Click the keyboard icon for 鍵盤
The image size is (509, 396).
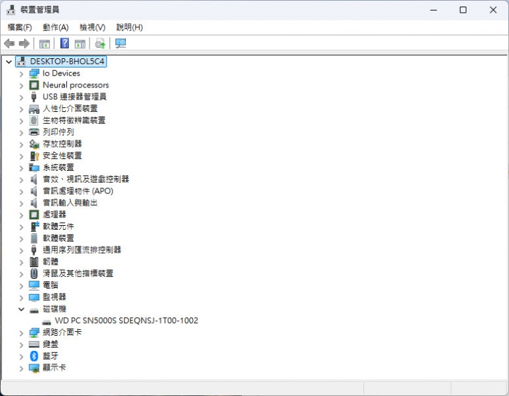[x=34, y=344]
